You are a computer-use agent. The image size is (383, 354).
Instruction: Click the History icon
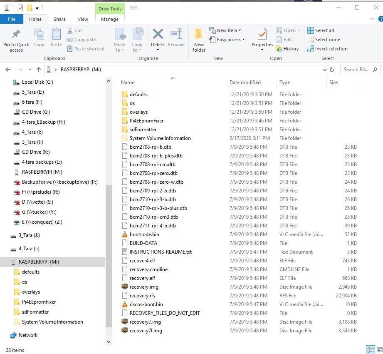(x=279, y=49)
